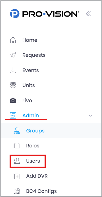Collapse the Admin submenu chevron
This screenshot has height=197, width=102.
[90, 116]
